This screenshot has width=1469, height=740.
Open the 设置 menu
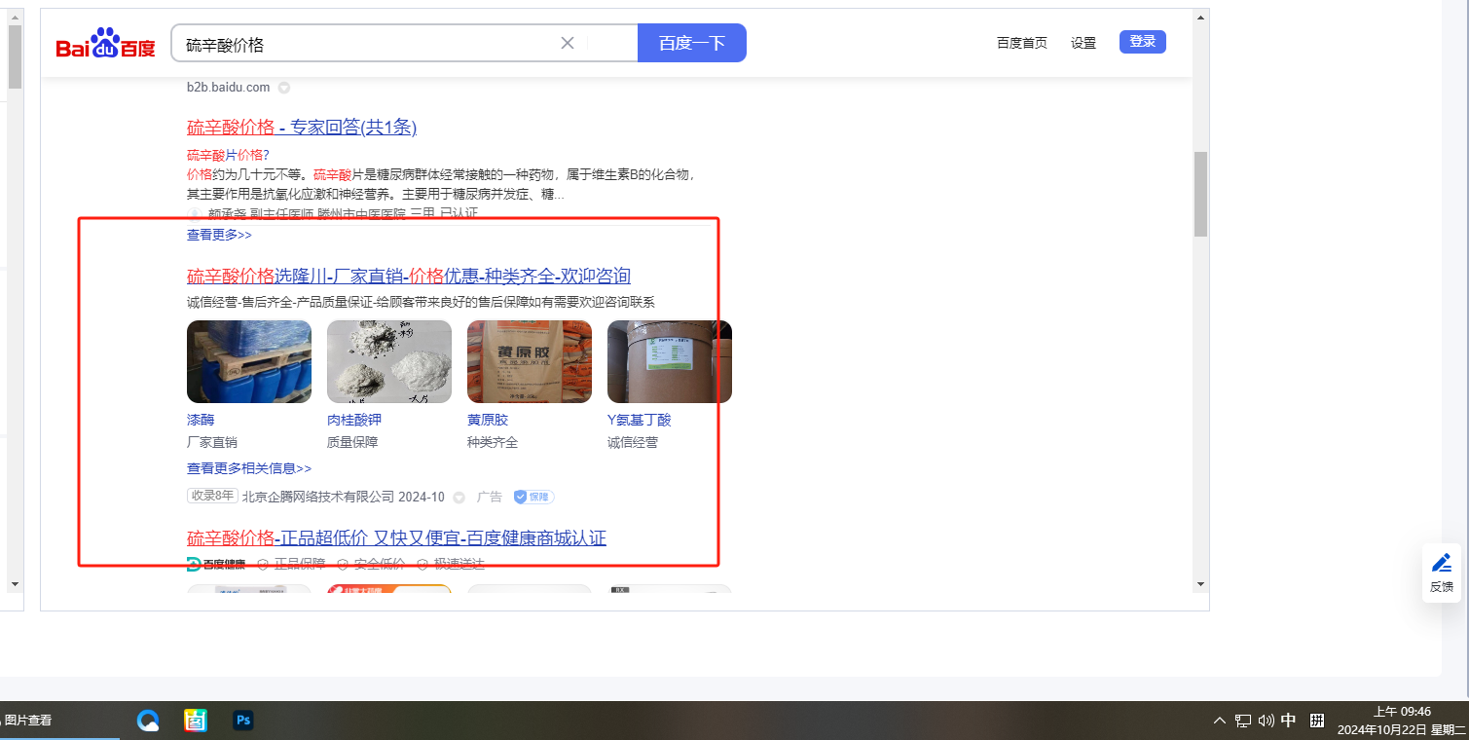pos(1083,43)
